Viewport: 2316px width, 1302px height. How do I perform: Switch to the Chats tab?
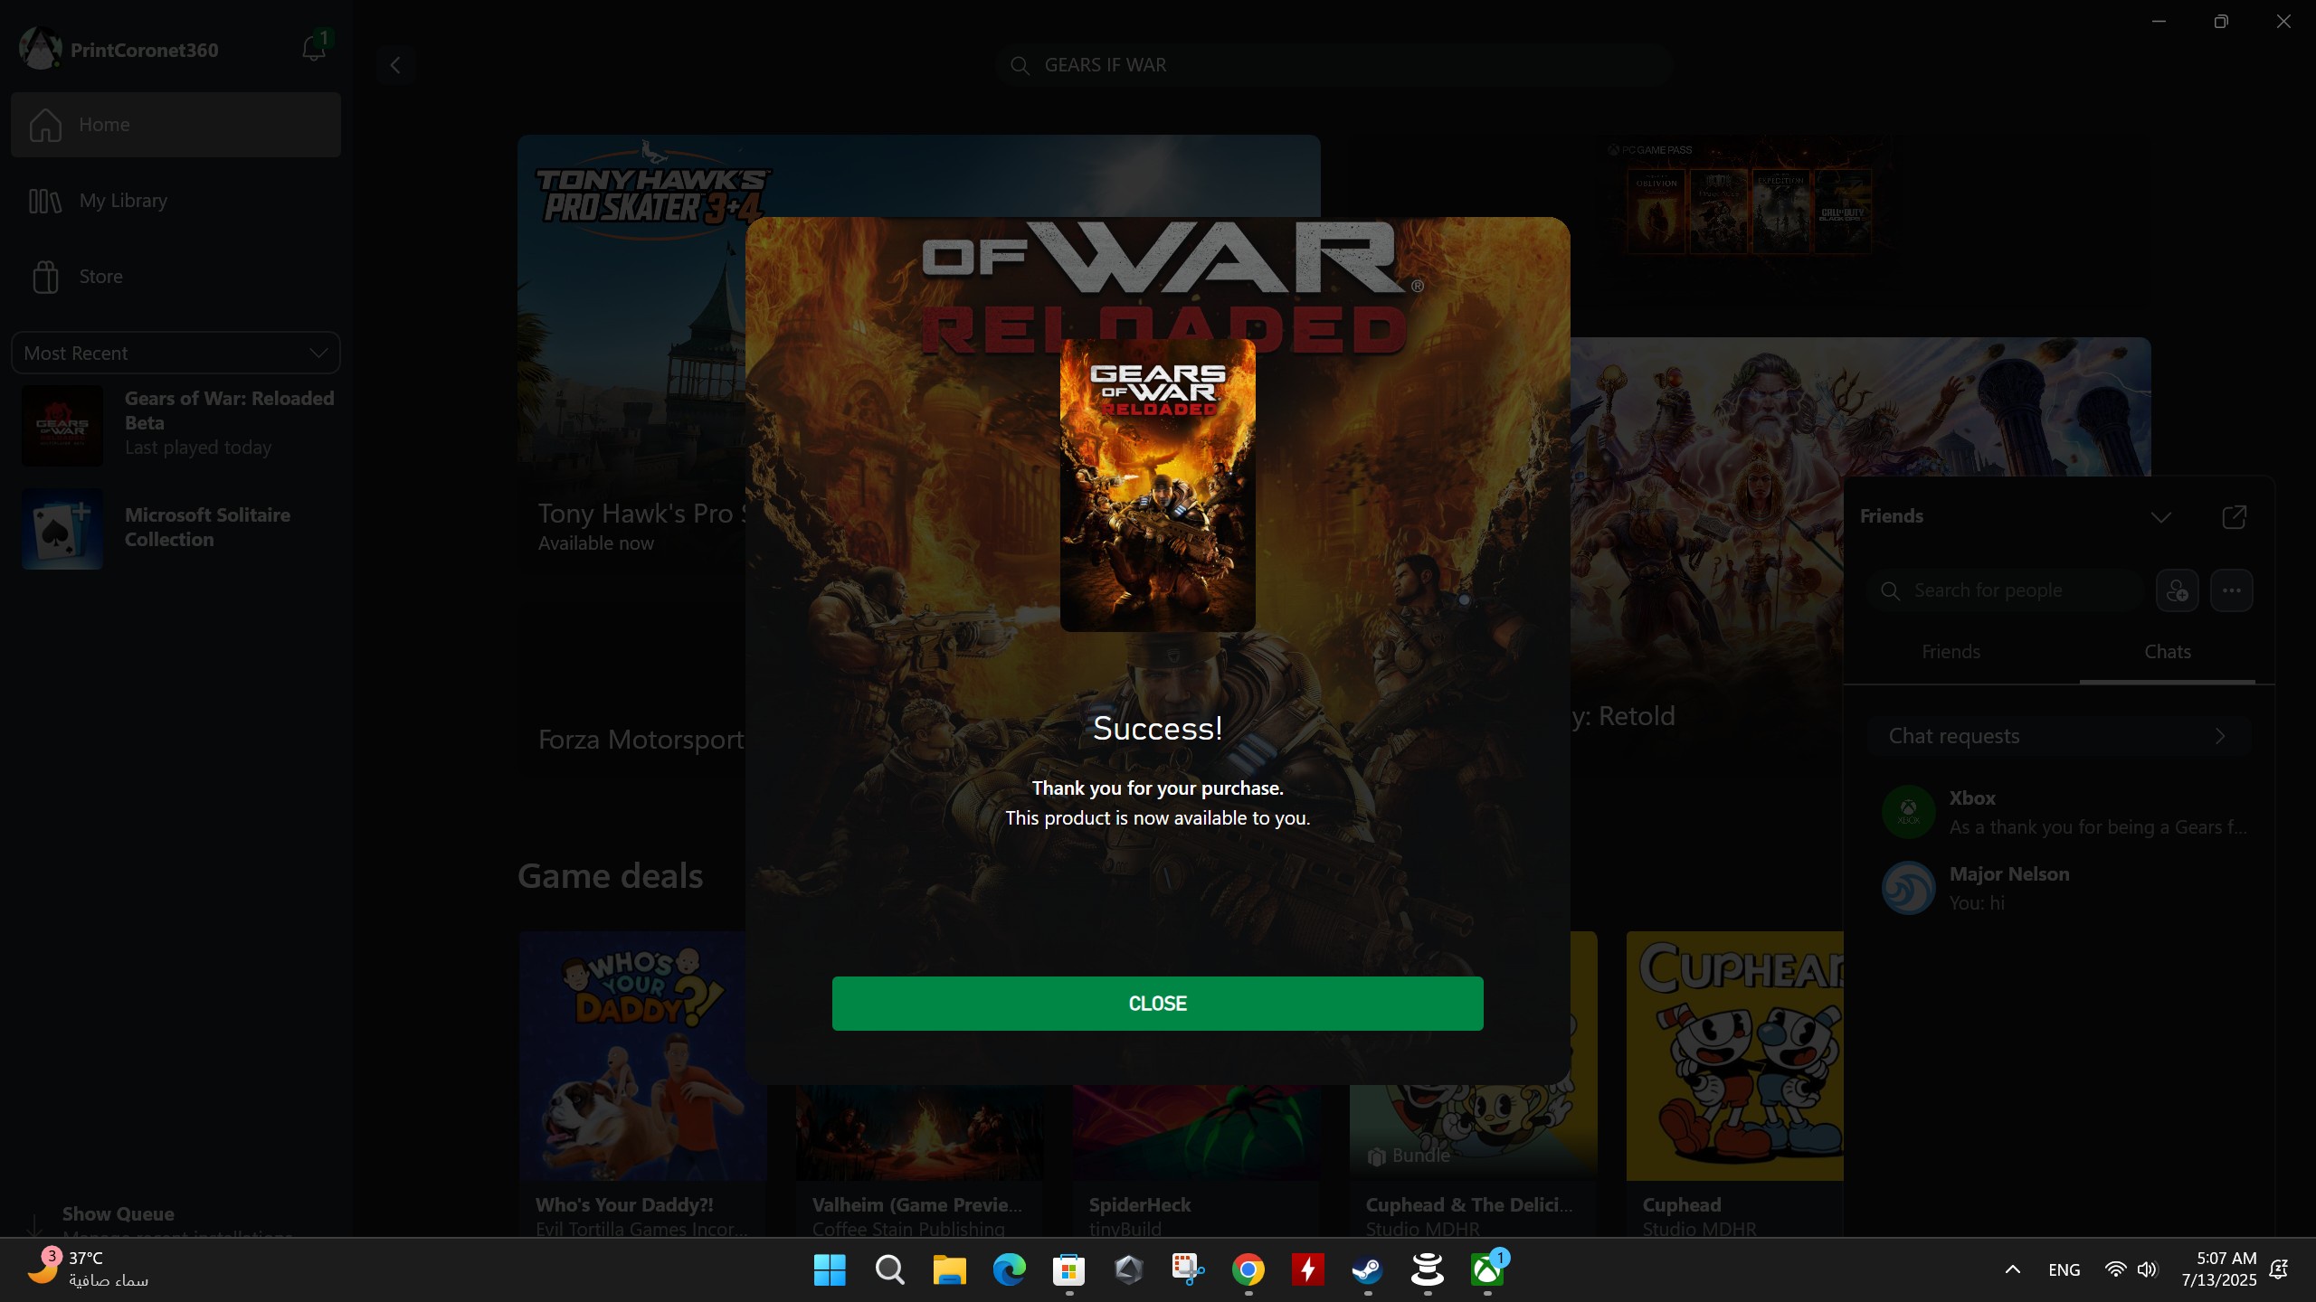point(2167,652)
